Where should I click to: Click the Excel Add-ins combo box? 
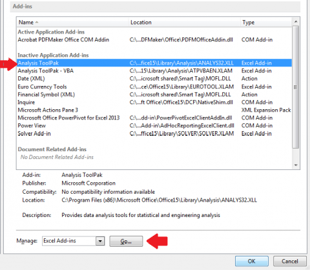[x=74, y=241]
